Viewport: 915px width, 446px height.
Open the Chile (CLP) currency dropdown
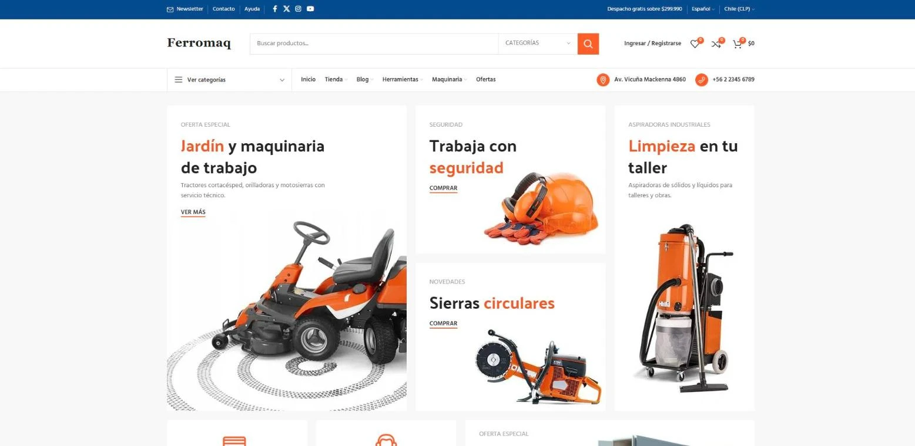739,9
